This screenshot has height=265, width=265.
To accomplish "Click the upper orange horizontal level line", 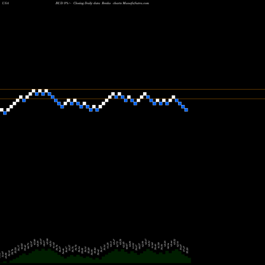I will pos(132,90).
